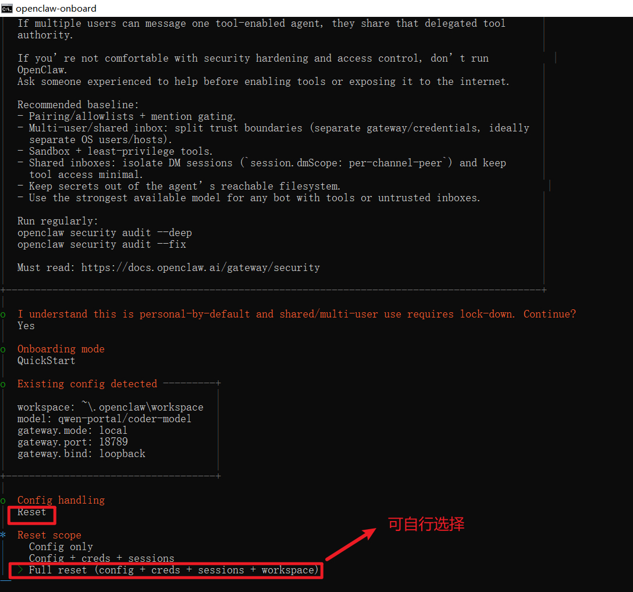Click the 'openclaw-onboard' window title text
Image resolution: width=633 pixels, height=592 pixels.
56,9
